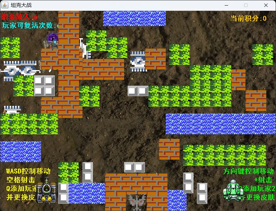Click the 空格射击 instruction text
This screenshot has height=211, width=276.
click(x=21, y=180)
